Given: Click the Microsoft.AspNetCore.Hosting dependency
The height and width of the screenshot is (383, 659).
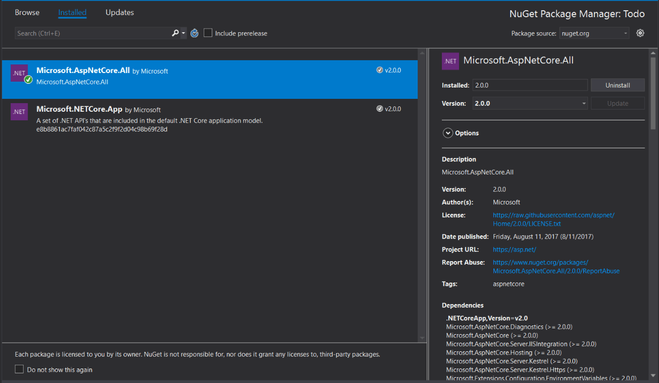Looking at the screenshot, I should (x=504, y=352).
